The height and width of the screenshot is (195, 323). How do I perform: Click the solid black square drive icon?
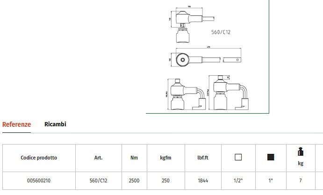pyautogui.click(x=271, y=158)
